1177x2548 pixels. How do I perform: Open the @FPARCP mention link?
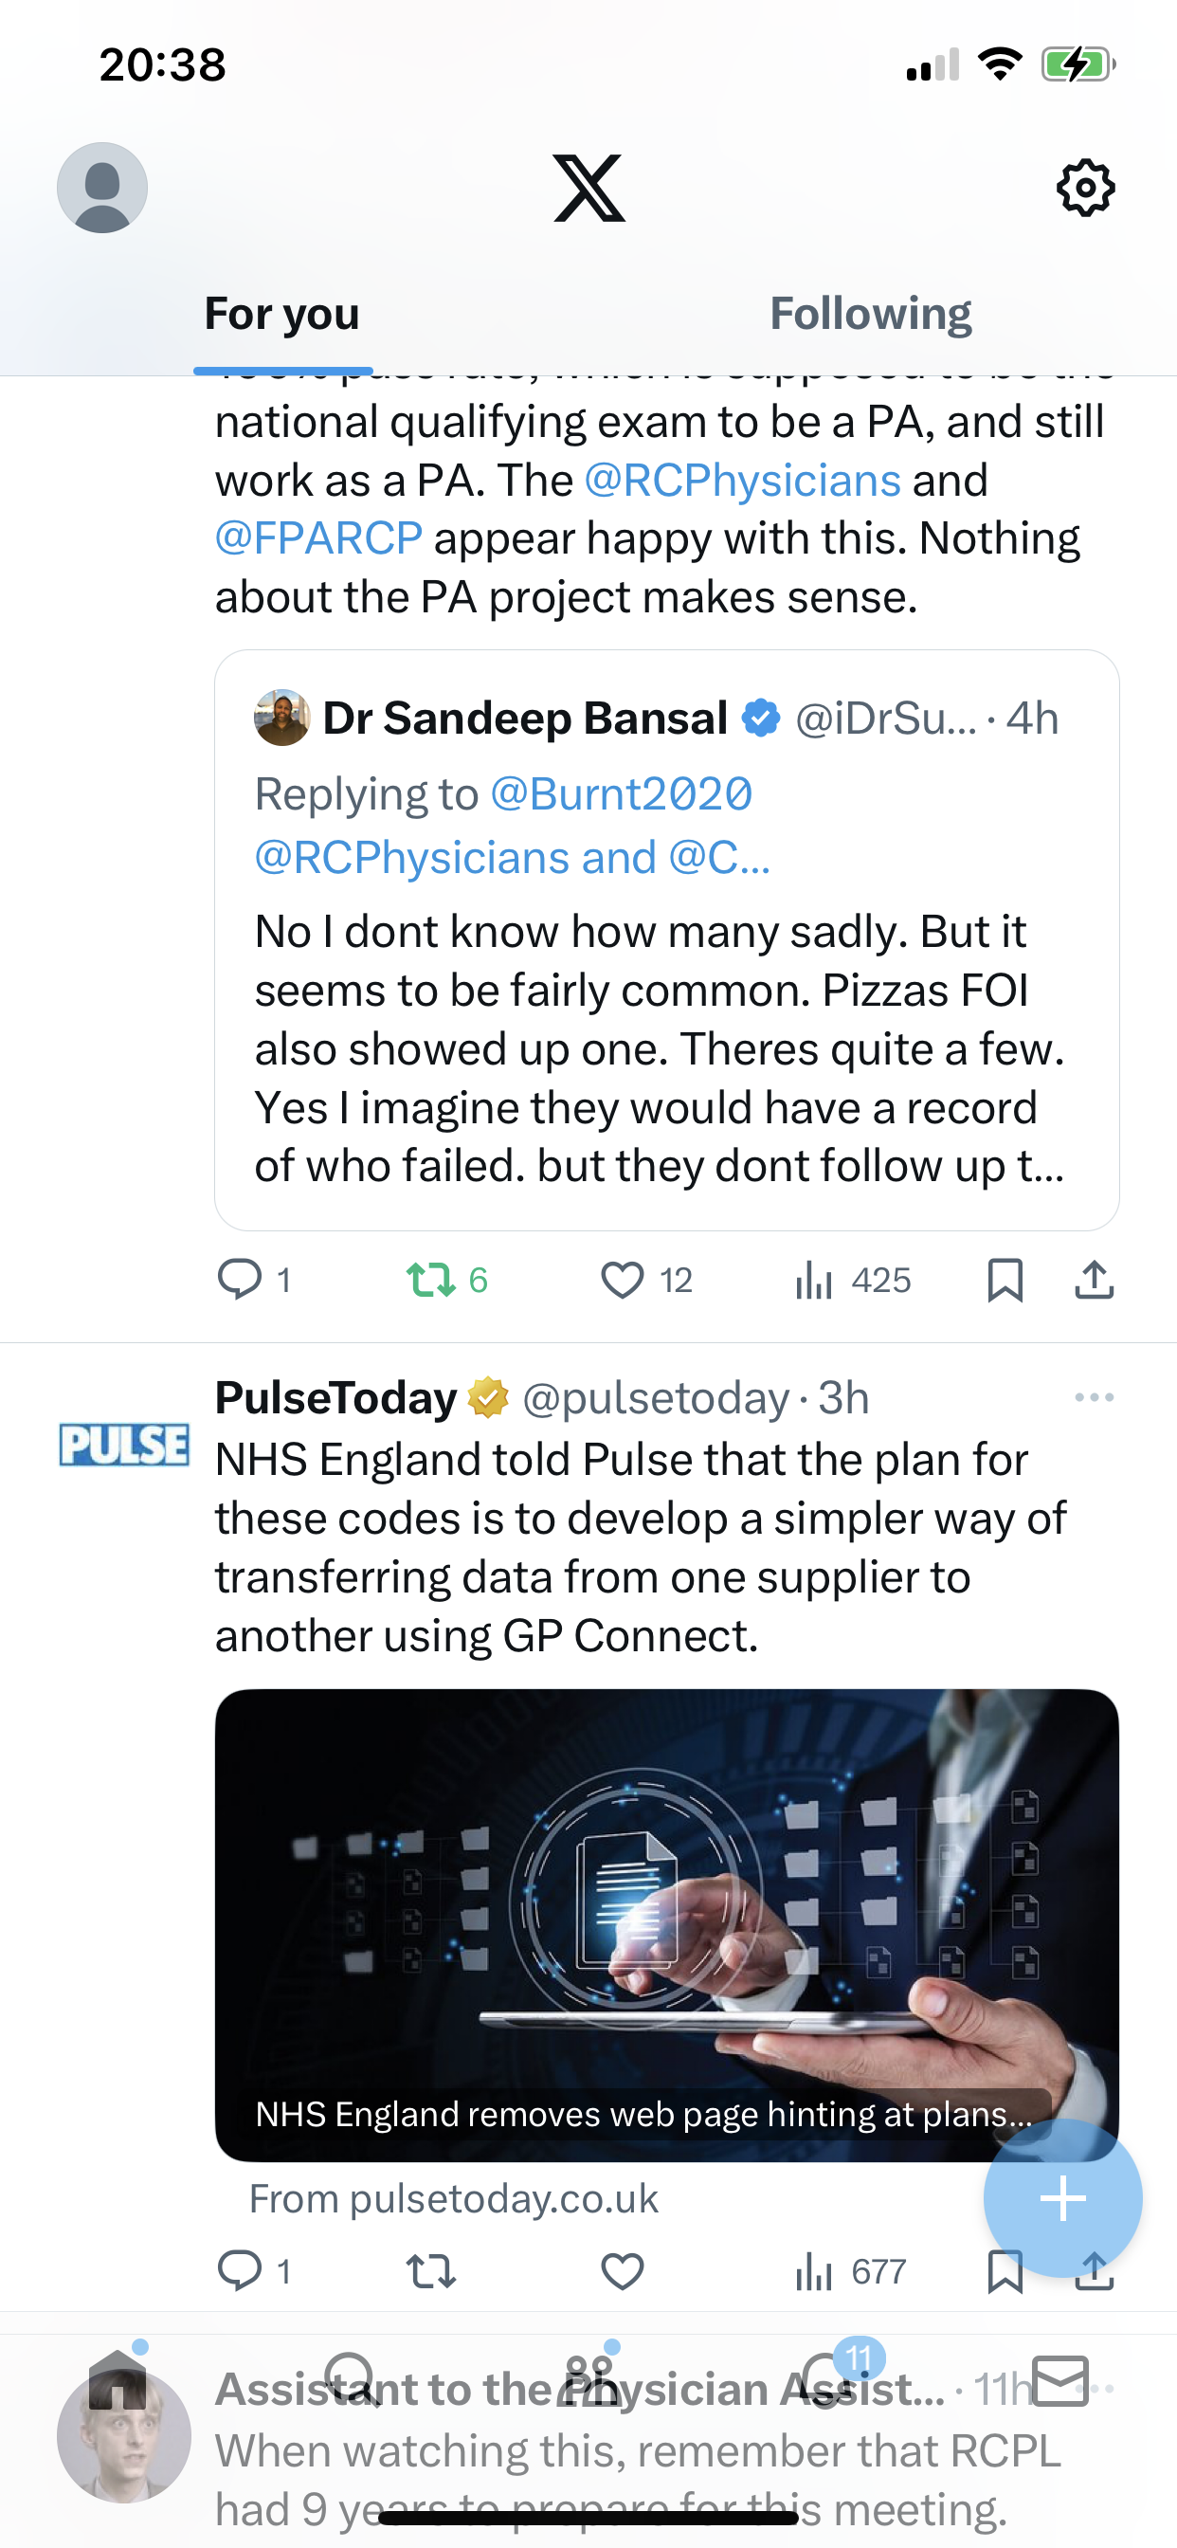click(x=318, y=539)
